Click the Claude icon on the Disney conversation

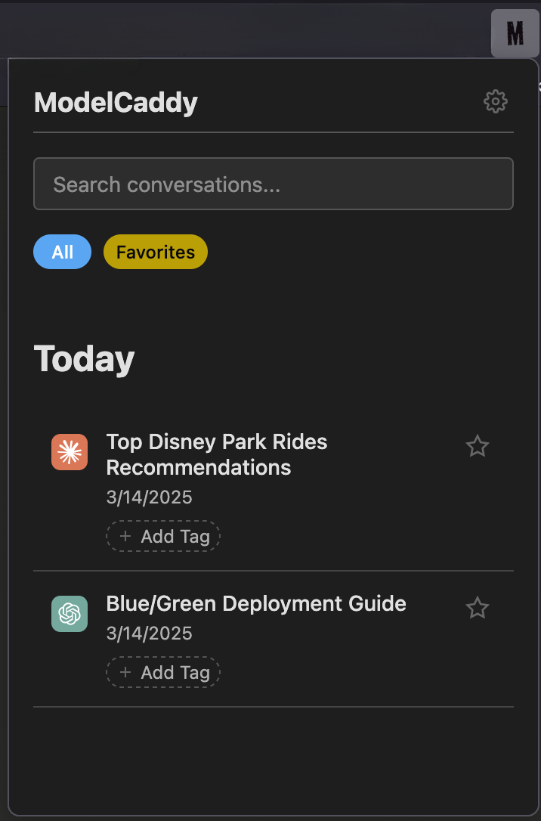click(x=69, y=451)
